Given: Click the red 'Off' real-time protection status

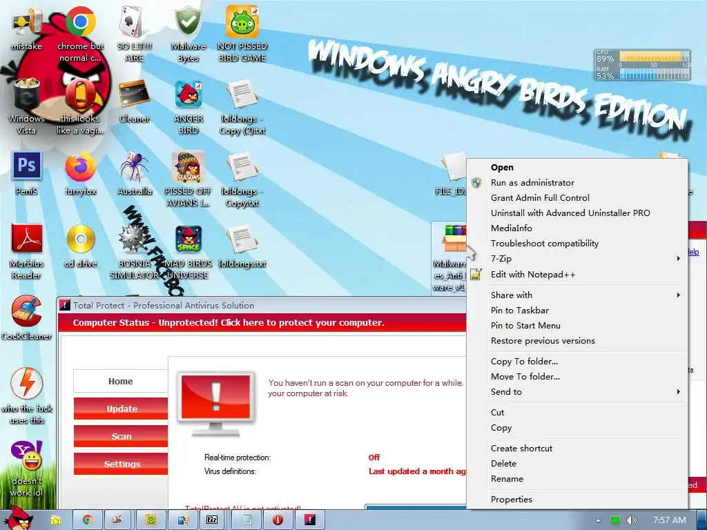Looking at the screenshot, I should coord(374,458).
